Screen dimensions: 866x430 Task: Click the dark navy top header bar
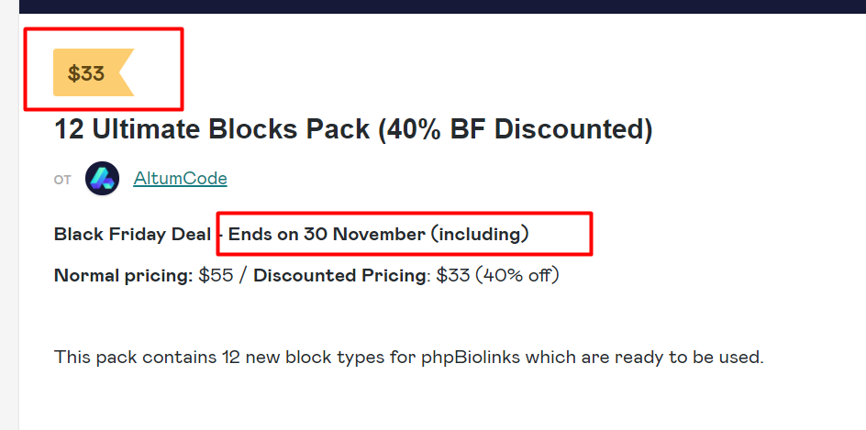coord(440,6)
